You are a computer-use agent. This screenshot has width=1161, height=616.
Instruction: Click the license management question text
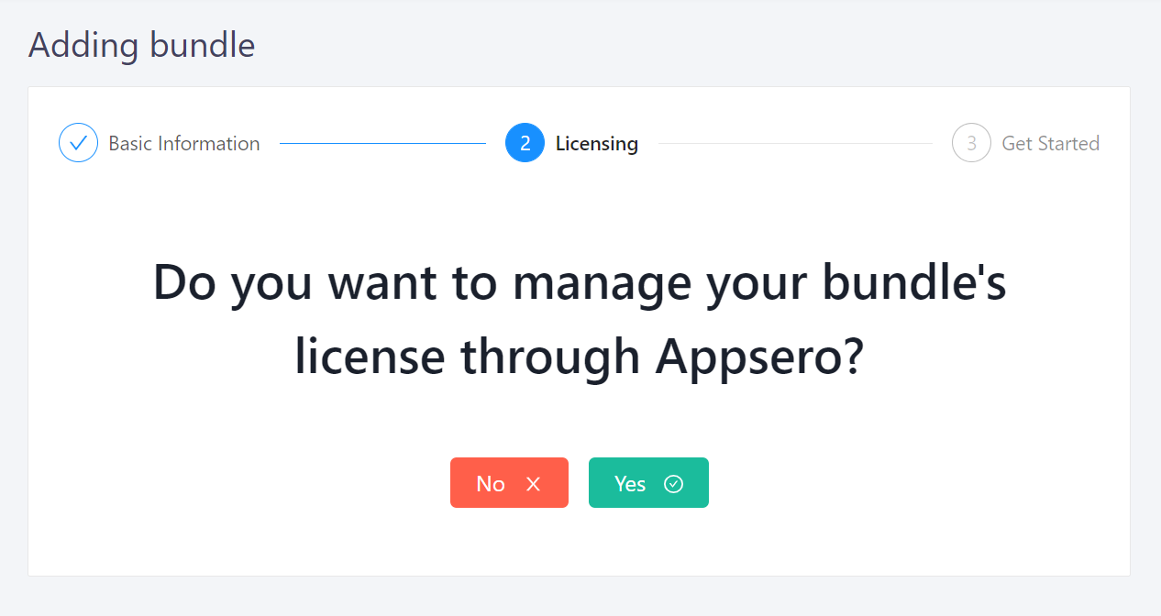(x=580, y=319)
